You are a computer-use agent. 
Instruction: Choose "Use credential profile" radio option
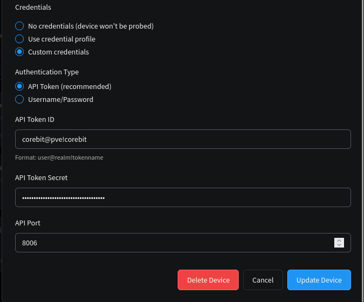19,39
